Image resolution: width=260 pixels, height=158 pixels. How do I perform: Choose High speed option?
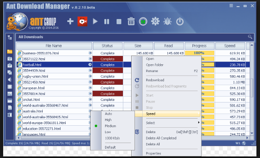tap(108, 120)
